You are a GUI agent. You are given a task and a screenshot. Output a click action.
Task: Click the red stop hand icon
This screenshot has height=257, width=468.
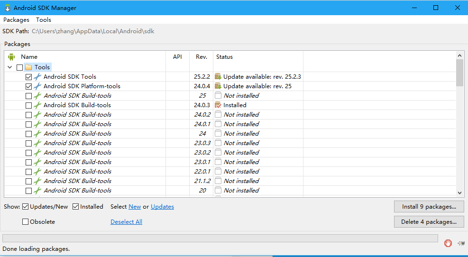coord(448,243)
